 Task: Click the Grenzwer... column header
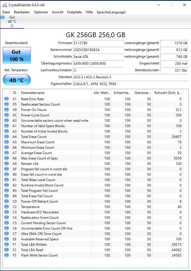tap(142, 93)
